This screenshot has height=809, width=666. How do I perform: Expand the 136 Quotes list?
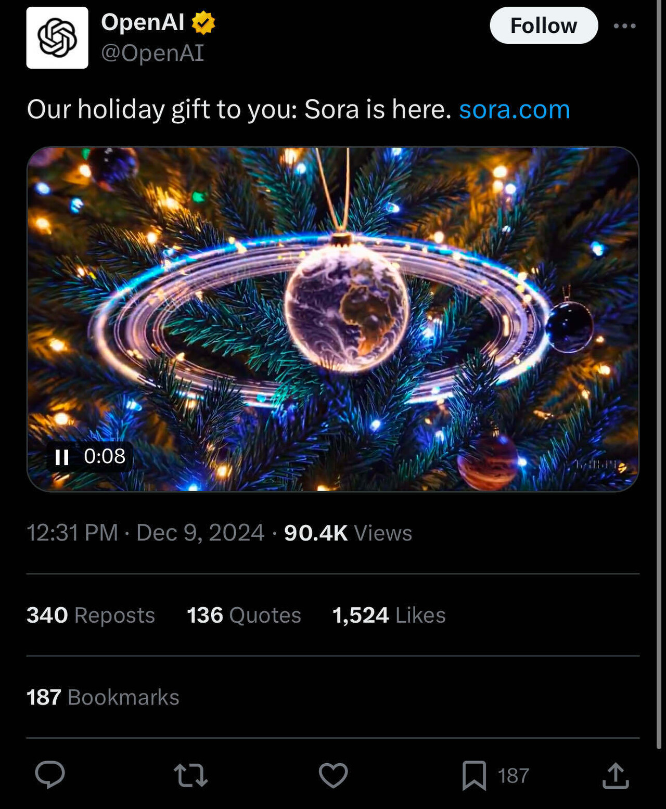[244, 615]
